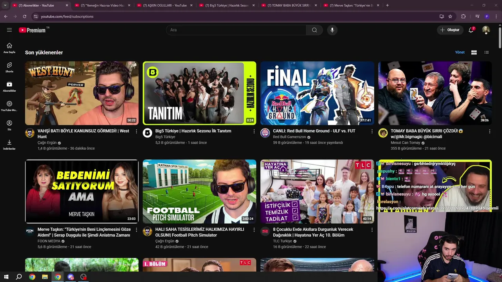Switch subscriptions to list view
This screenshot has width=502, height=282.
tap(487, 52)
